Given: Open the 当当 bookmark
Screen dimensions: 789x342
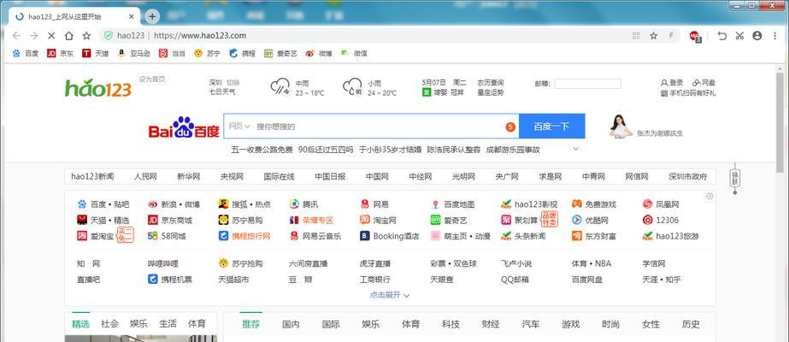Looking at the screenshot, I should (x=172, y=53).
